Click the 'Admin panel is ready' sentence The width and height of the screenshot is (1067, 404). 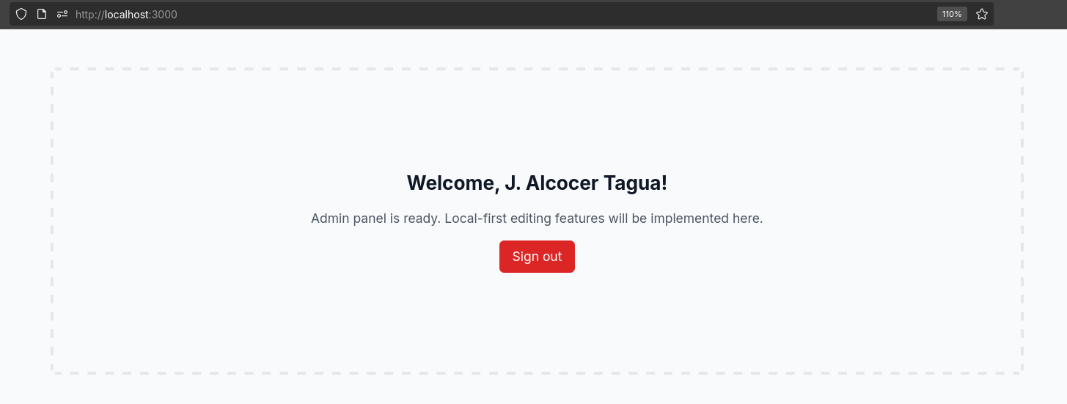(x=376, y=218)
